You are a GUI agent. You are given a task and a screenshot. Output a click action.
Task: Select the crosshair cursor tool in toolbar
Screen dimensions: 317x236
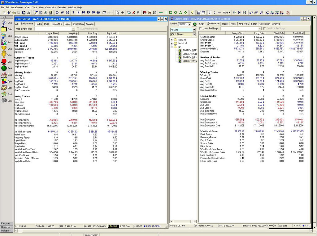coord(122,13)
